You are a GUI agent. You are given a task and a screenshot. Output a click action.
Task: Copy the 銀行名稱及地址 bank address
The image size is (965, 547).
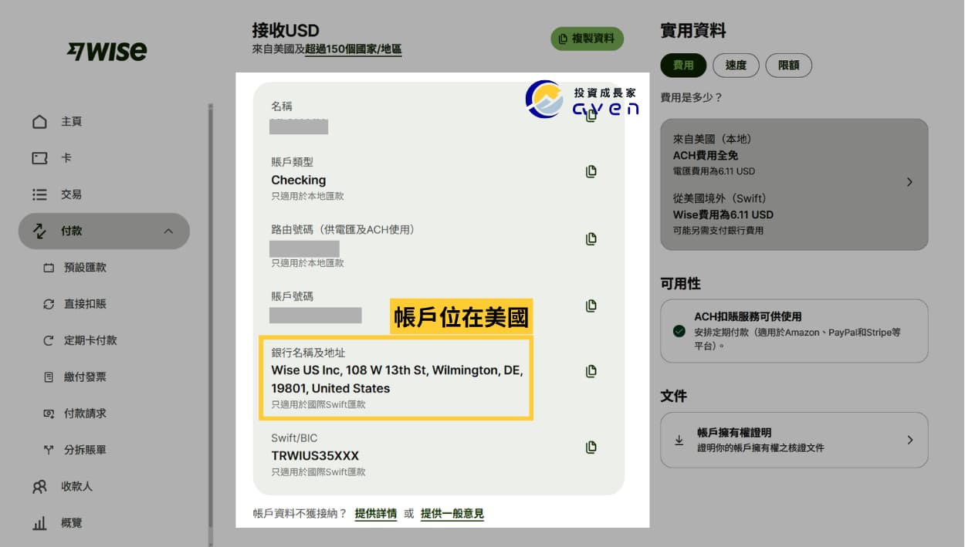(591, 371)
